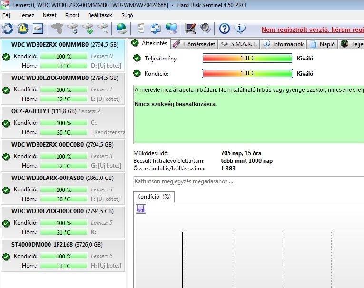Open the Súgó menu

(x=127, y=15)
